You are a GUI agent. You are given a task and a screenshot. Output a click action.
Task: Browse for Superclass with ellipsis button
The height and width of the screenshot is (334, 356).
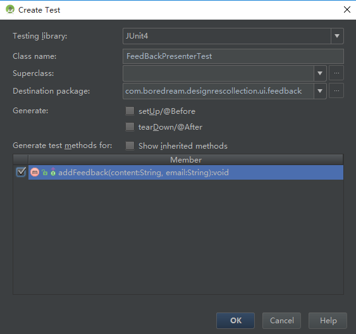click(336, 73)
